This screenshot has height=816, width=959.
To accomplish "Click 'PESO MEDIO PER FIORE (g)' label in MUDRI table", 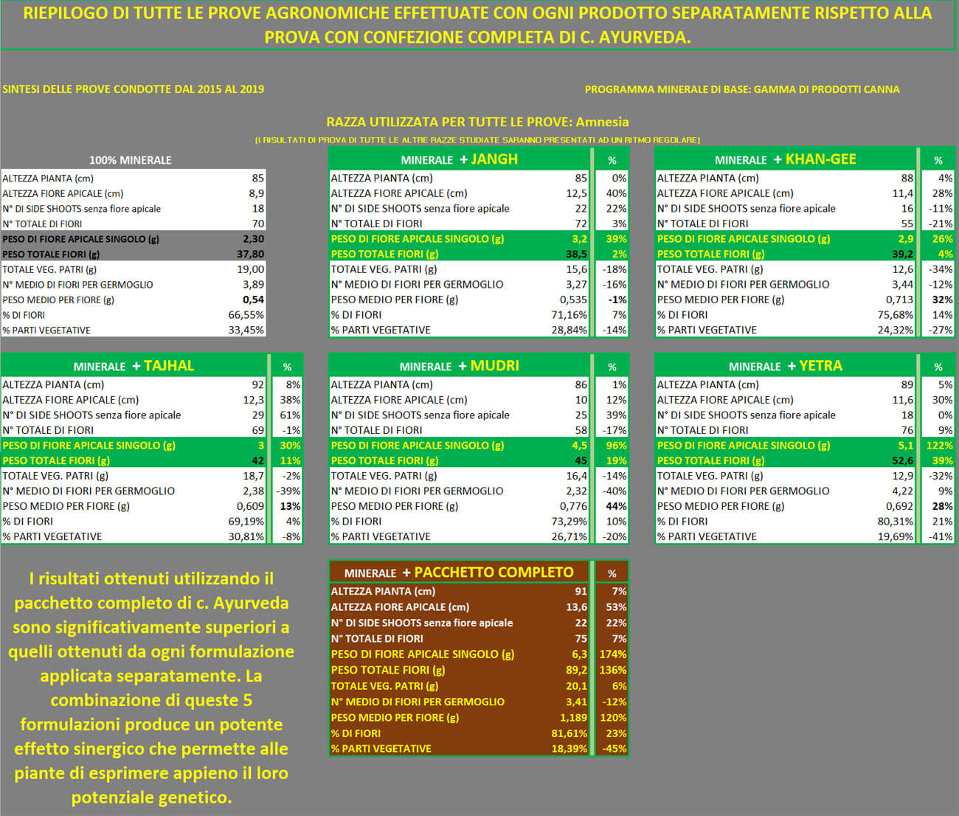I will (x=395, y=506).
